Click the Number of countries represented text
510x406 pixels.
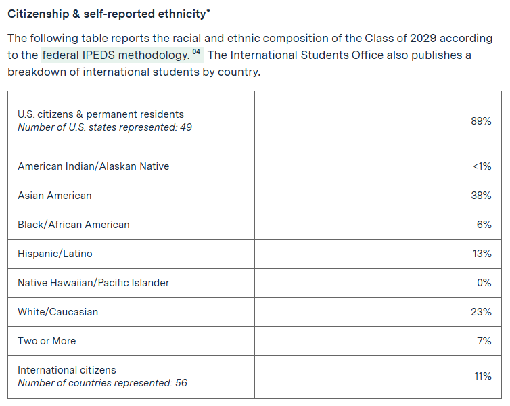(102, 383)
